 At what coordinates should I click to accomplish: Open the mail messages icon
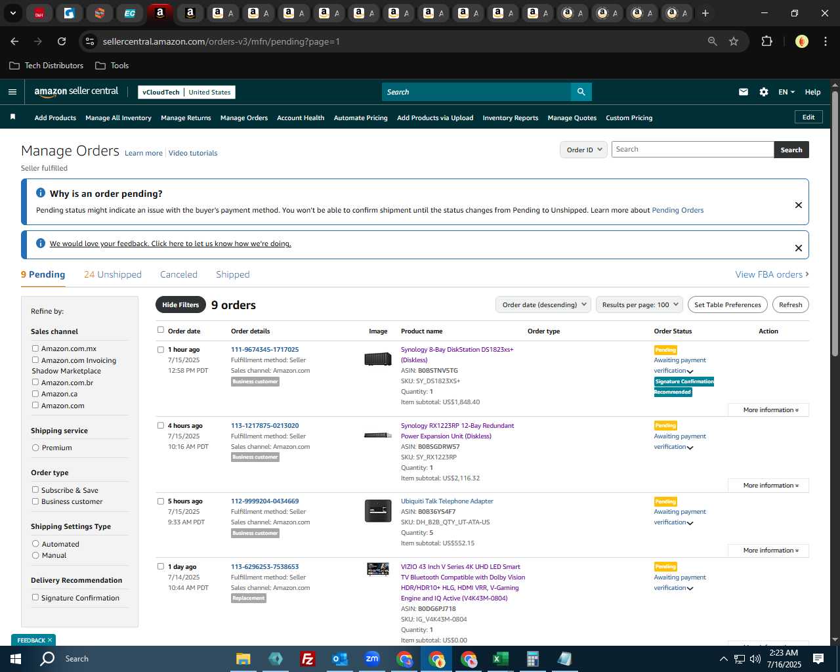pos(743,92)
